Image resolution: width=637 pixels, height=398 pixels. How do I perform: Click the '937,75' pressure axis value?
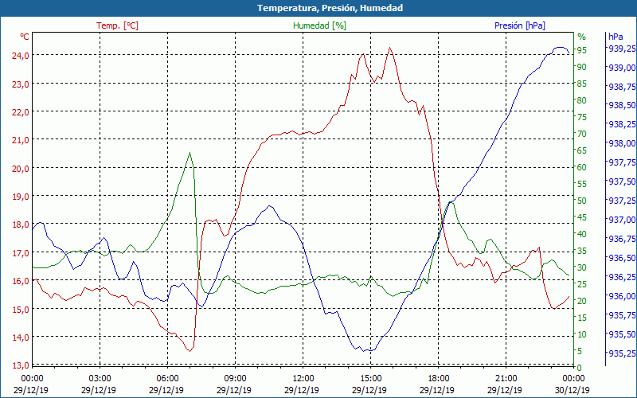[622, 162]
